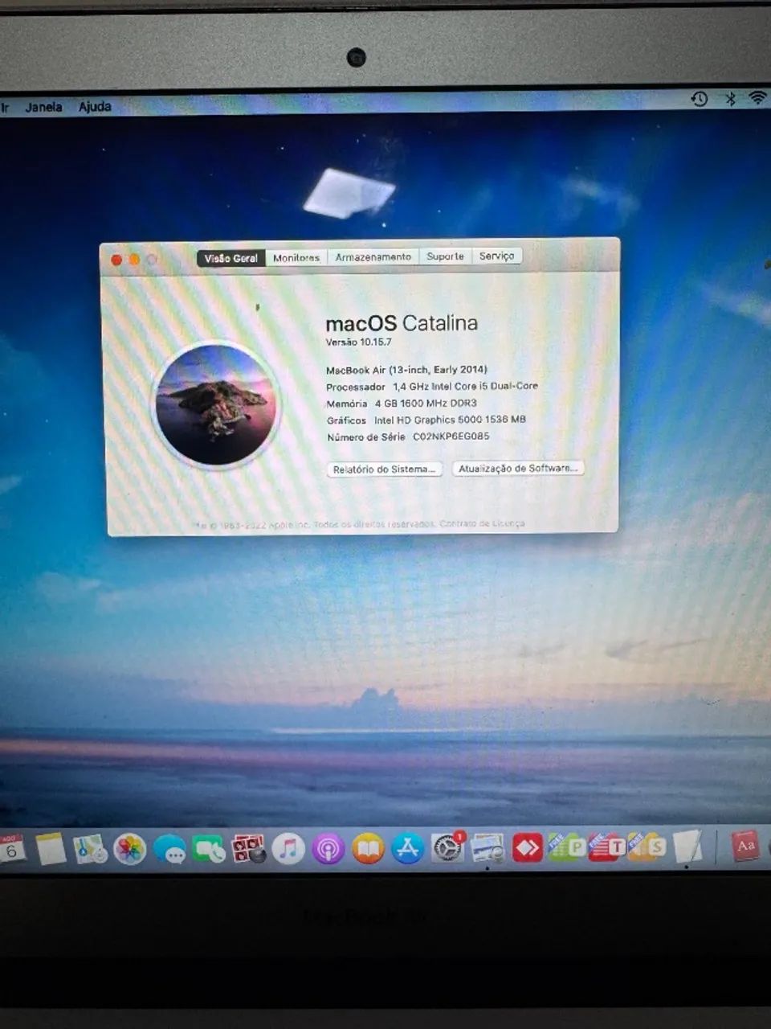Open Podcasts from the Dock
The height and width of the screenshot is (1029, 771).
coord(328,849)
